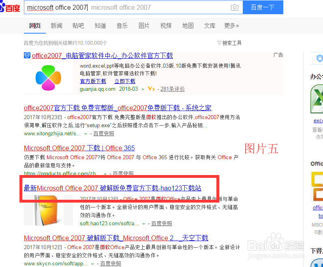323x267 pixels.
Task: Open office2007_电脑管家软件中心 ad link
Action: coord(103,56)
